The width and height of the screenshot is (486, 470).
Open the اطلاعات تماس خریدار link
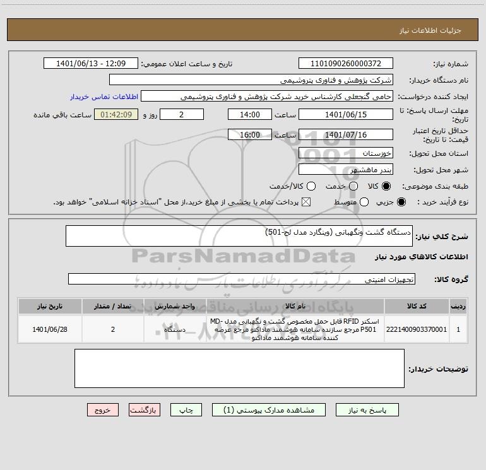coord(104,97)
